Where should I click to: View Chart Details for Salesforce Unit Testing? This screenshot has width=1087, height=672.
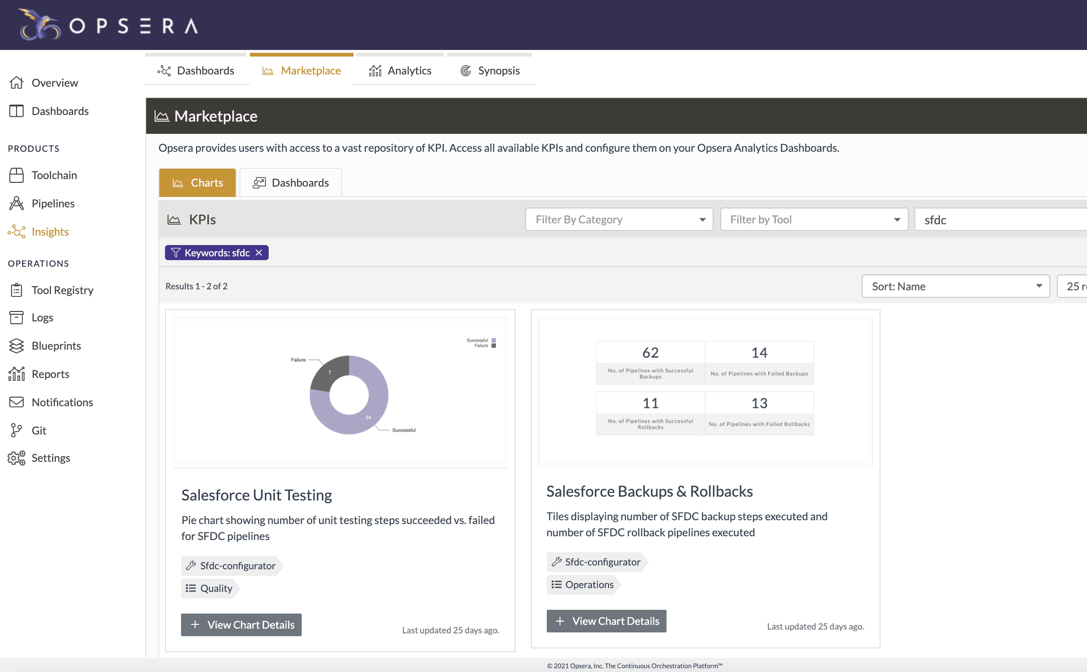click(x=241, y=624)
